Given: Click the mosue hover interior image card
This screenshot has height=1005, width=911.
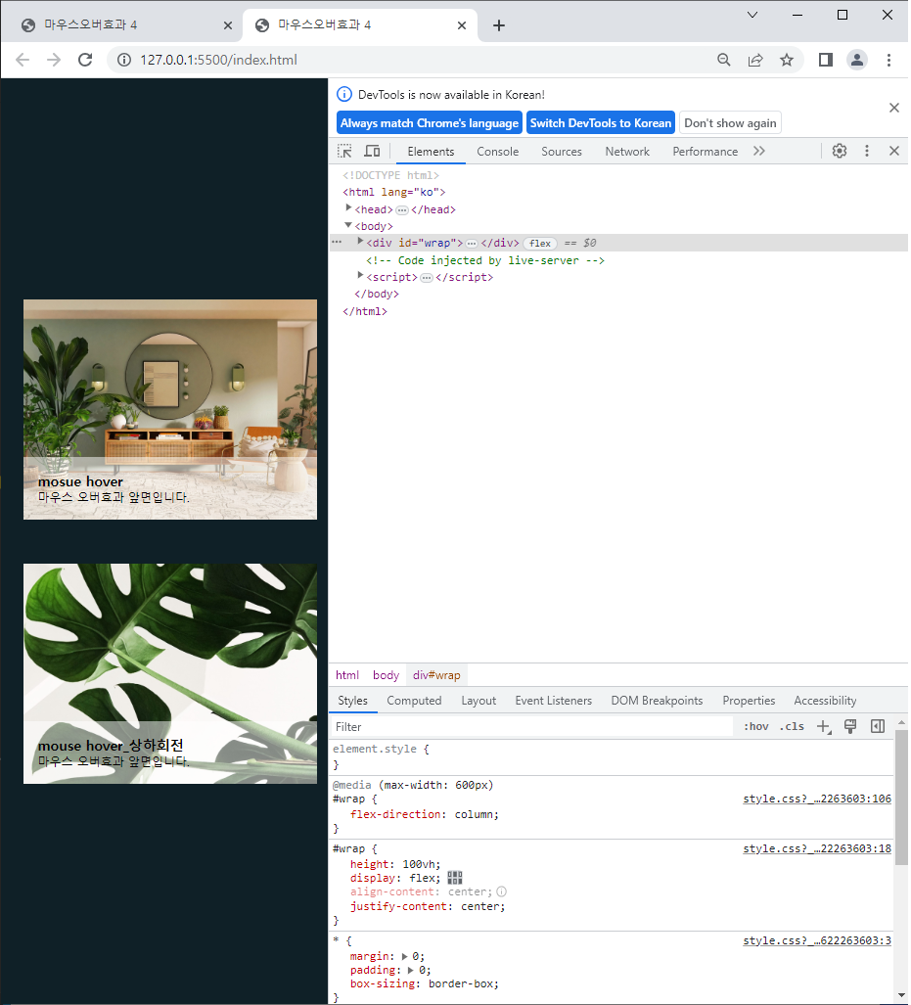Looking at the screenshot, I should click(x=170, y=410).
